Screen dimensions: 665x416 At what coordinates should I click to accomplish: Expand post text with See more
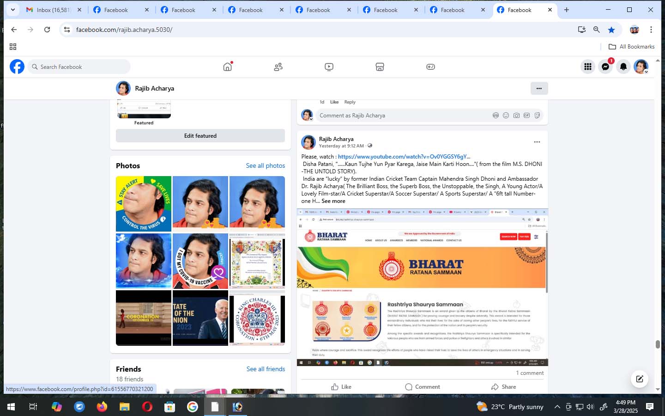[x=333, y=201]
